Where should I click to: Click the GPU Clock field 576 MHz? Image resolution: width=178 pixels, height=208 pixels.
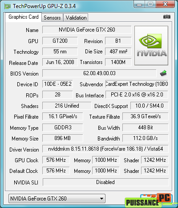[56, 160]
